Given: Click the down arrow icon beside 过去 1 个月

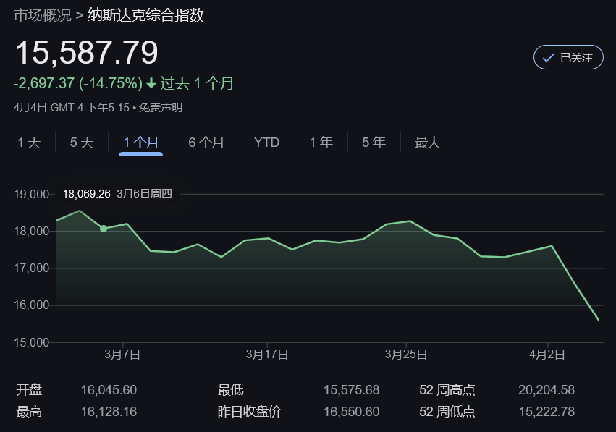Looking at the screenshot, I should point(151,83).
